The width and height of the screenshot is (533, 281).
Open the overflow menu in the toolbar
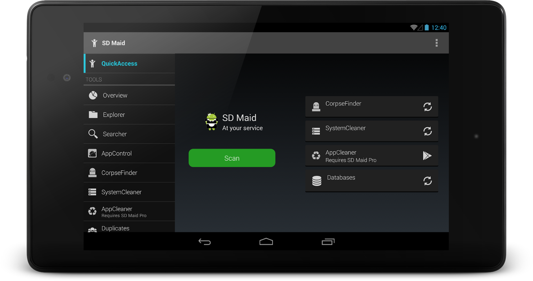437,43
